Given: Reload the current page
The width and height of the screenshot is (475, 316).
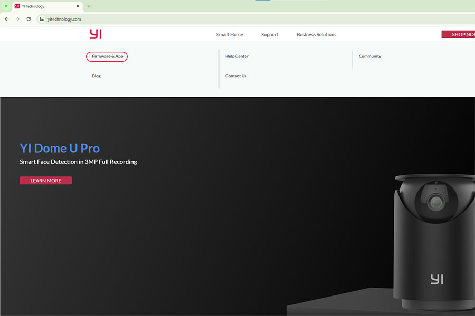Looking at the screenshot, I should pyautogui.click(x=28, y=19).
